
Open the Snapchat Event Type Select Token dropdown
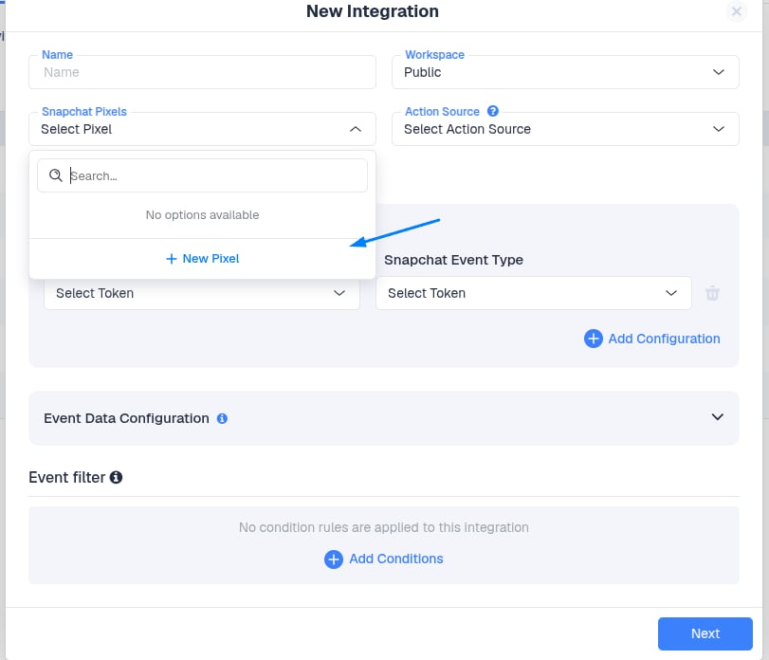click(x=534, y=293)
